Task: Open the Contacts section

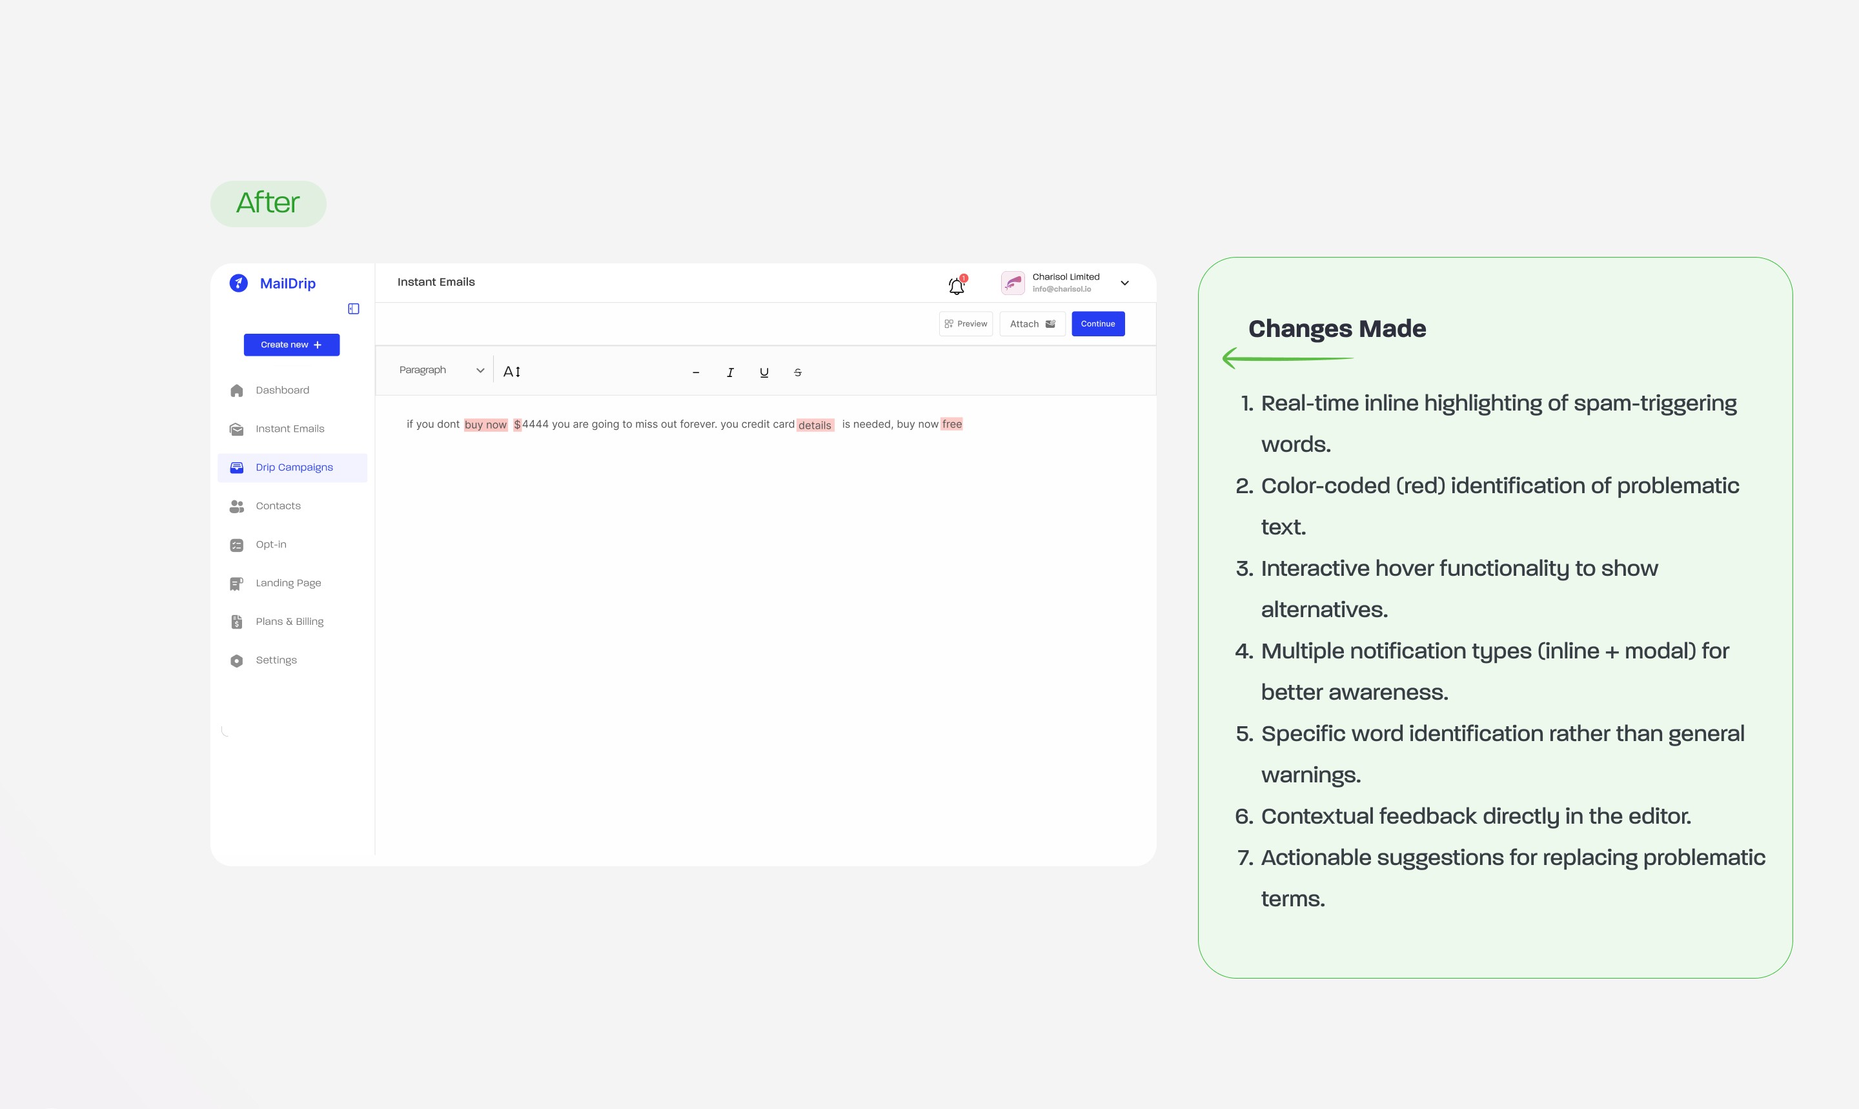Action: click(x=278, y=506)
